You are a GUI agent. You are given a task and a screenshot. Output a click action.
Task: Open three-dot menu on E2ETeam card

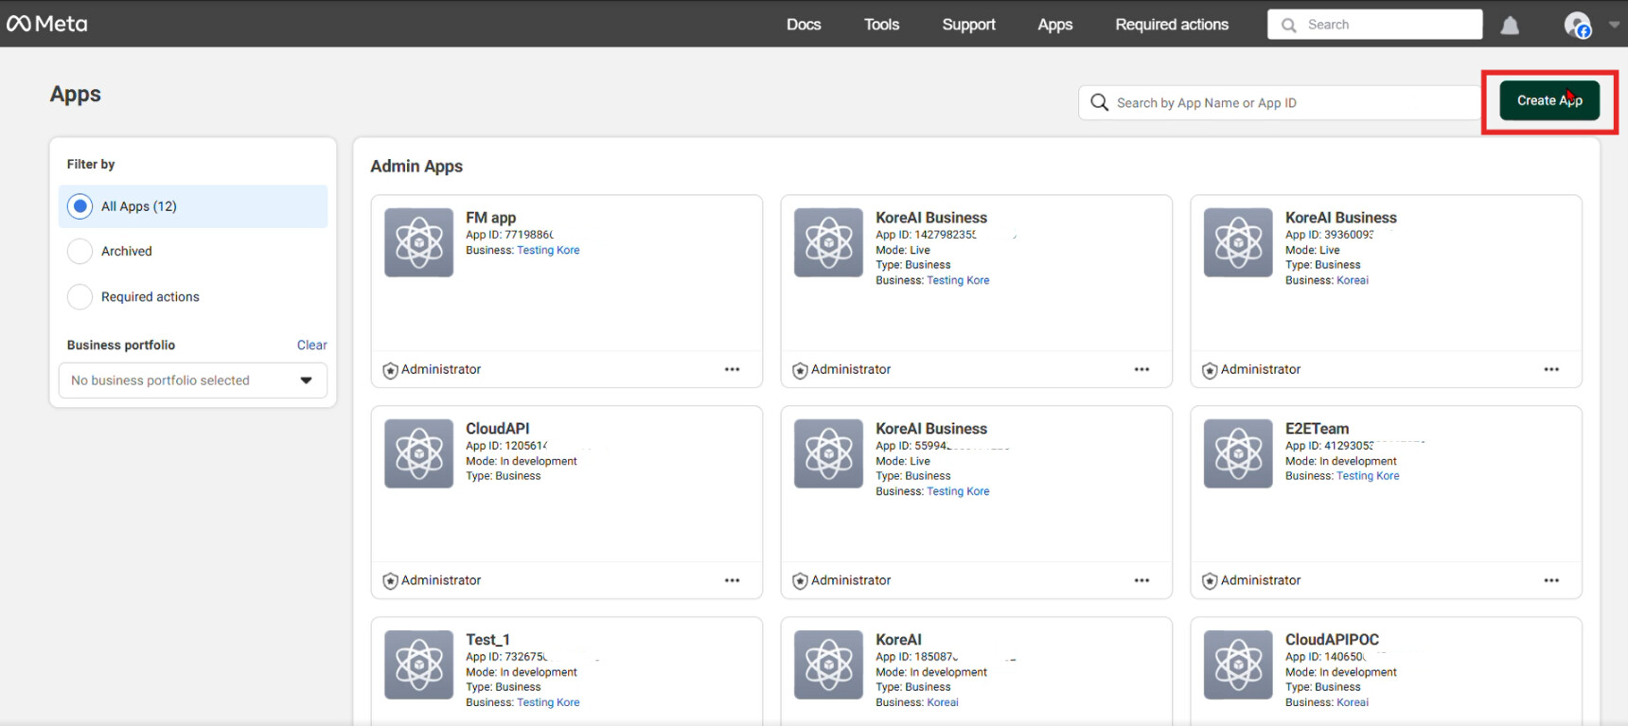click(1550, 580)
